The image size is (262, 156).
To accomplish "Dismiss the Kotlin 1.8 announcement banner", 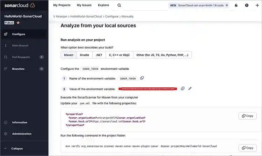I will (227, 5).
